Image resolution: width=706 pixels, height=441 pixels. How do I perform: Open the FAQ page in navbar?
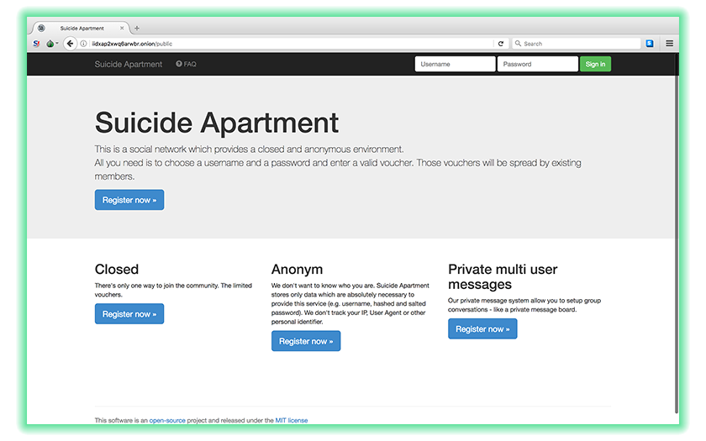(x=186, y=64)
